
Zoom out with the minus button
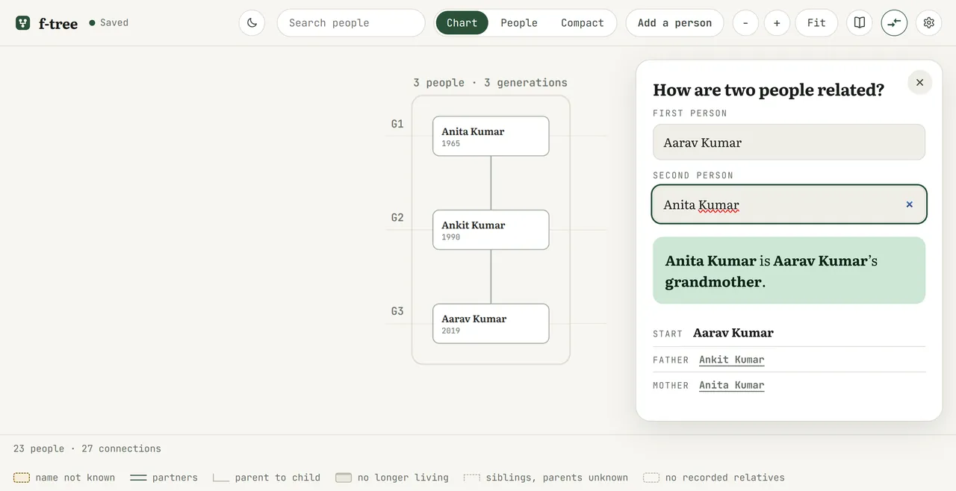(745, 23)
